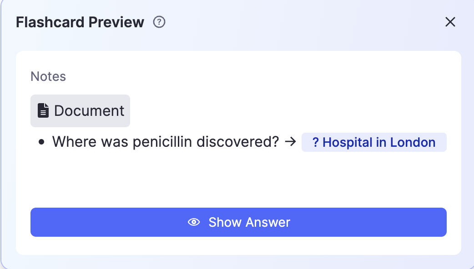Click the Notes label
This screenshot has width=474, height=269.
(x=48, y=76)
